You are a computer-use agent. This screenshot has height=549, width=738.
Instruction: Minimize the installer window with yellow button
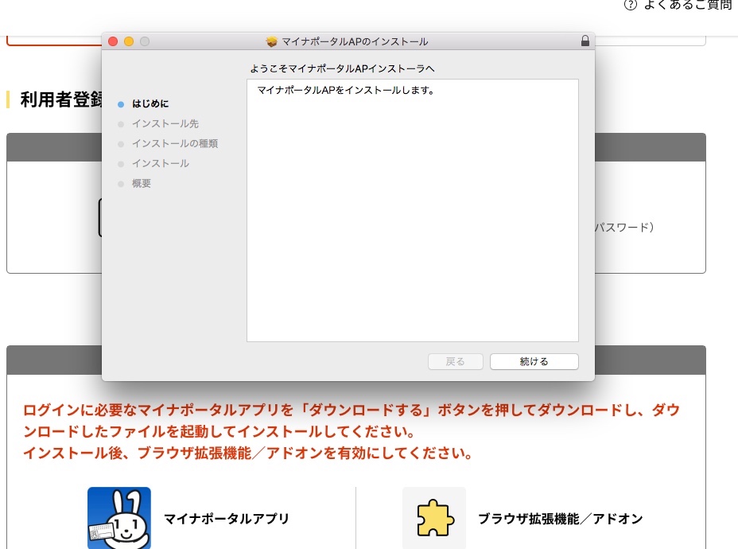(129, 41)
